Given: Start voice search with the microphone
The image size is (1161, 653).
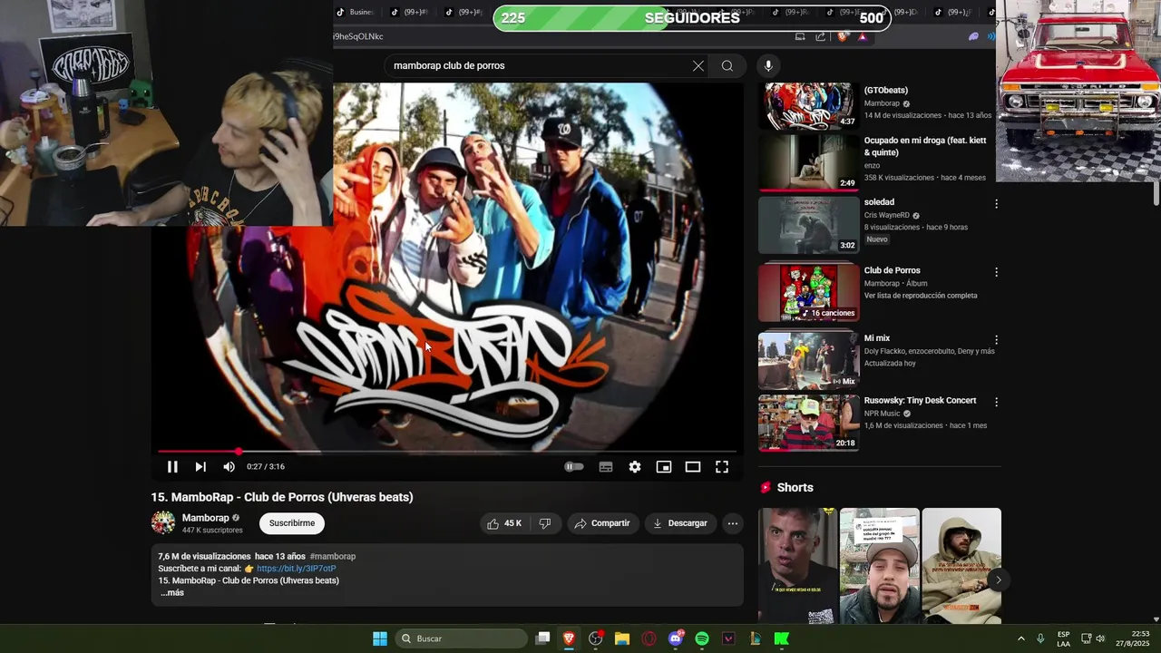Looking at the screenshot, I should [x=768, y=66].
